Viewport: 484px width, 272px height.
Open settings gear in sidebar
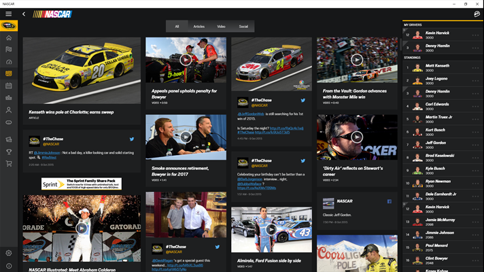[x=9, y=253]
